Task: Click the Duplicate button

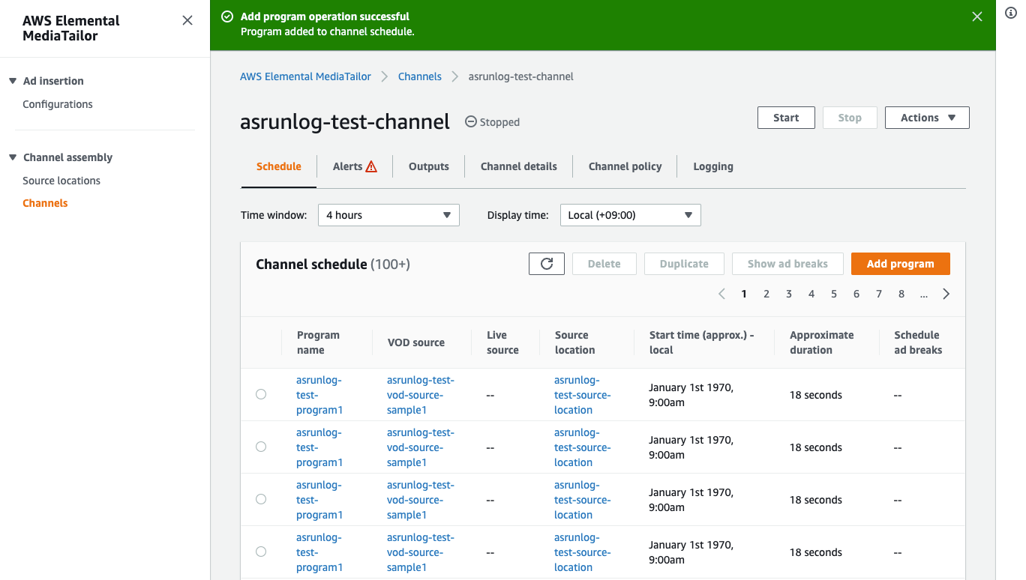Action: coord(684,264)
